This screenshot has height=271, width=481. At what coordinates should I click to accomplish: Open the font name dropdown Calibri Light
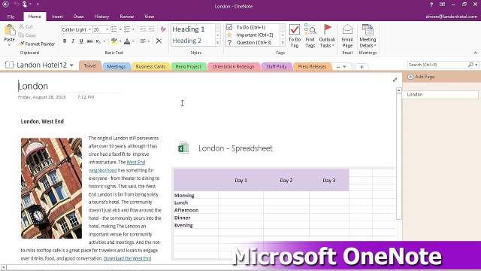(90, 29)
